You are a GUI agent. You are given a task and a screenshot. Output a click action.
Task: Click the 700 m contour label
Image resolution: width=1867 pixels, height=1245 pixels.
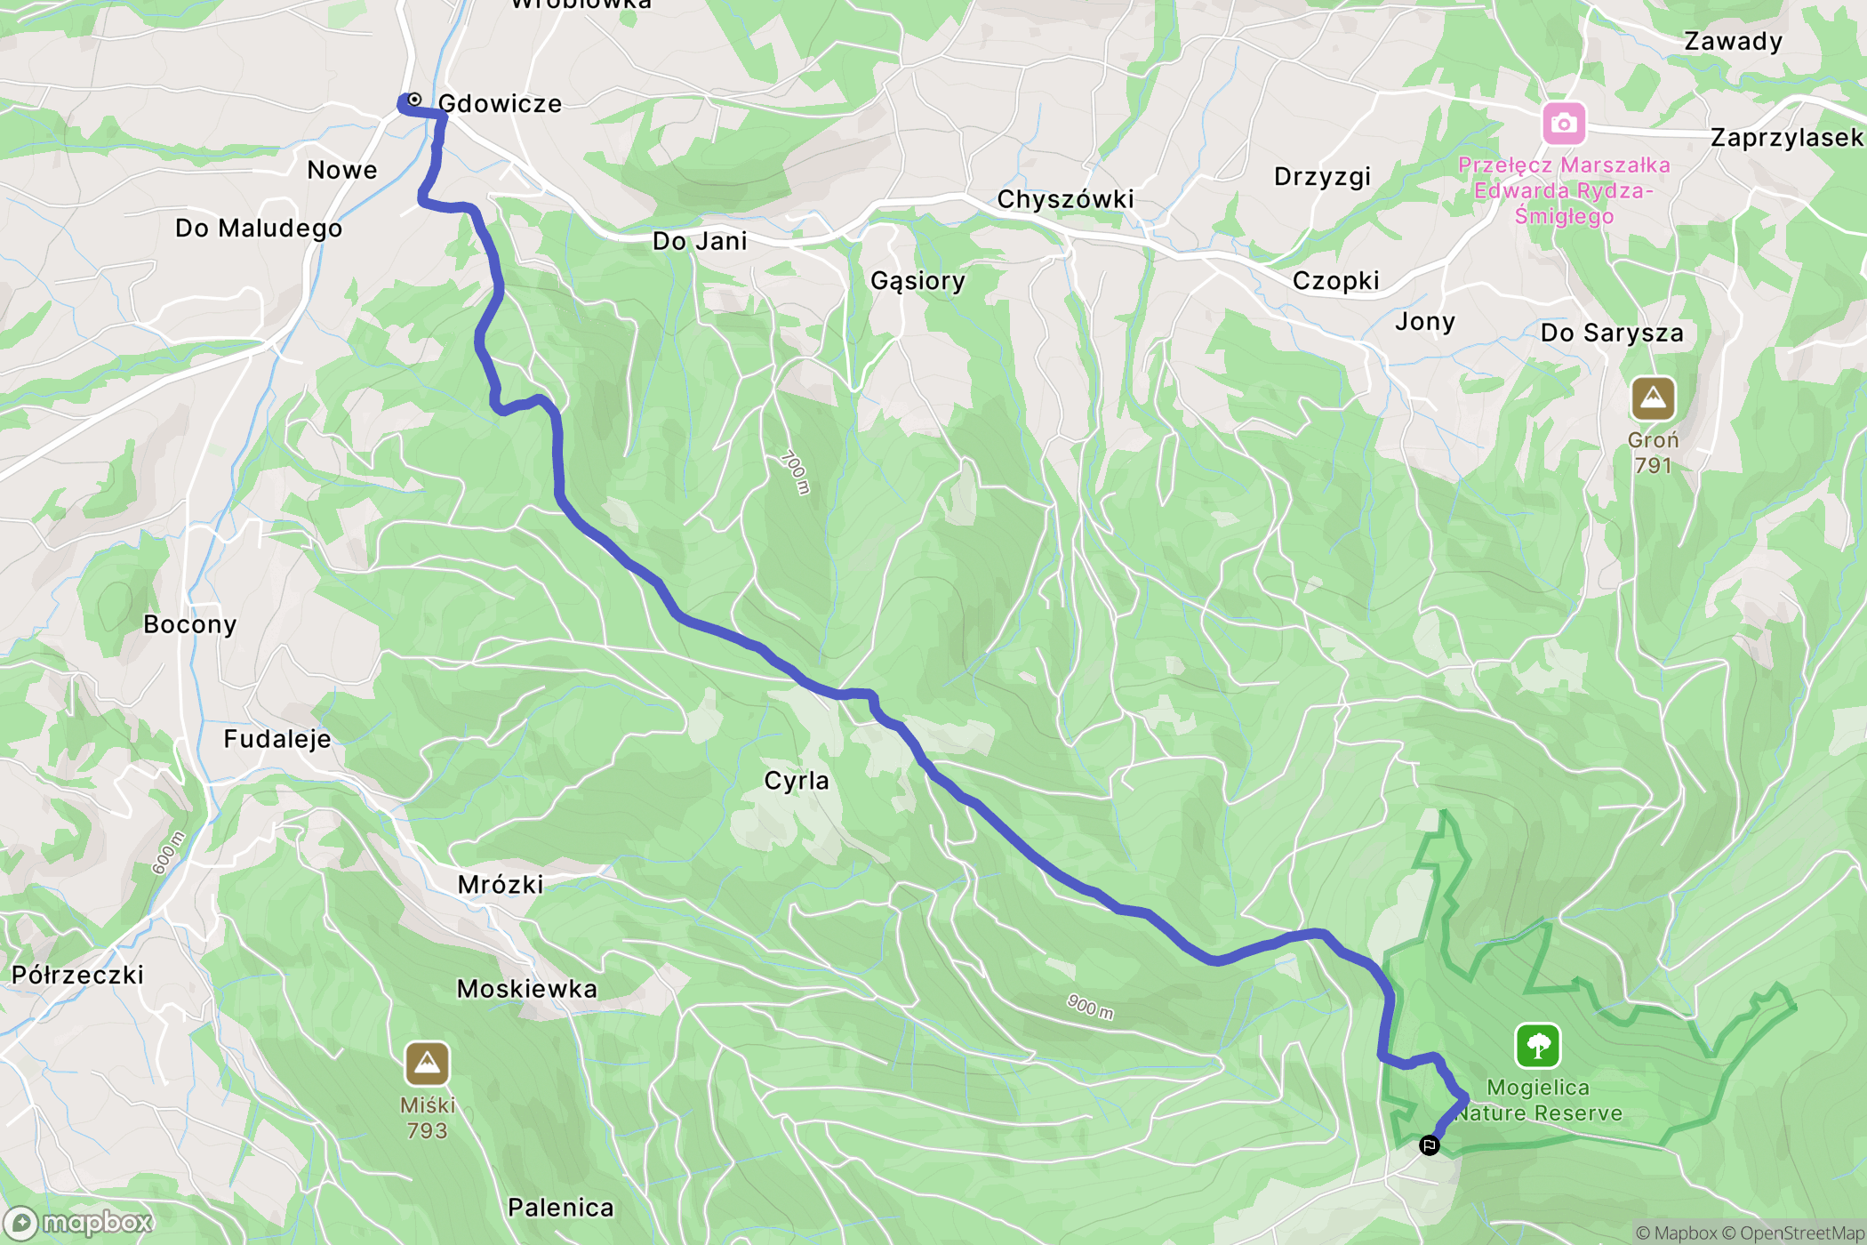[x=795, y=472]
